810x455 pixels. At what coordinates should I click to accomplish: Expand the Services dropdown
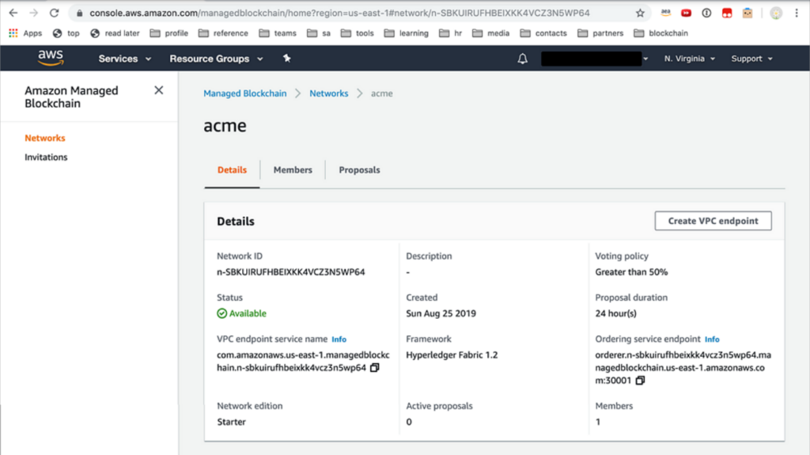tap(124, 59)
